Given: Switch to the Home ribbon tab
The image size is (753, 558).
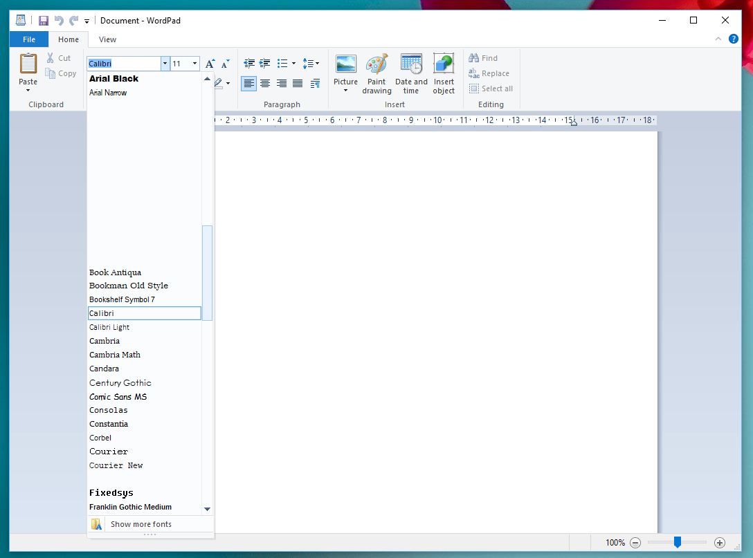Looking at the screenshot, I should click(69, 39).
